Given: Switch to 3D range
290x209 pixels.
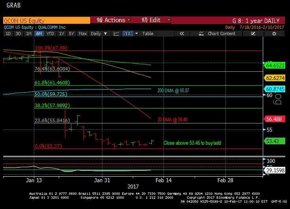Looking at the screenshot, I should click(x=18, y=34).
